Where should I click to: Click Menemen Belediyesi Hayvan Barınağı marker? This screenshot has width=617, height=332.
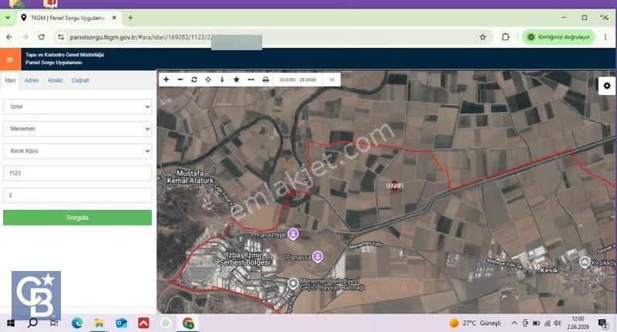[x=293, y=283]
